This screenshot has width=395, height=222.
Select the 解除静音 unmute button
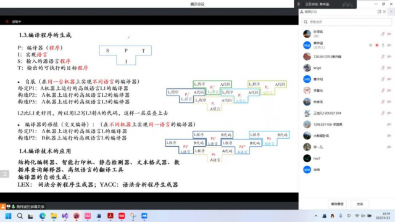pyautogui.click(x=338, y=204)
